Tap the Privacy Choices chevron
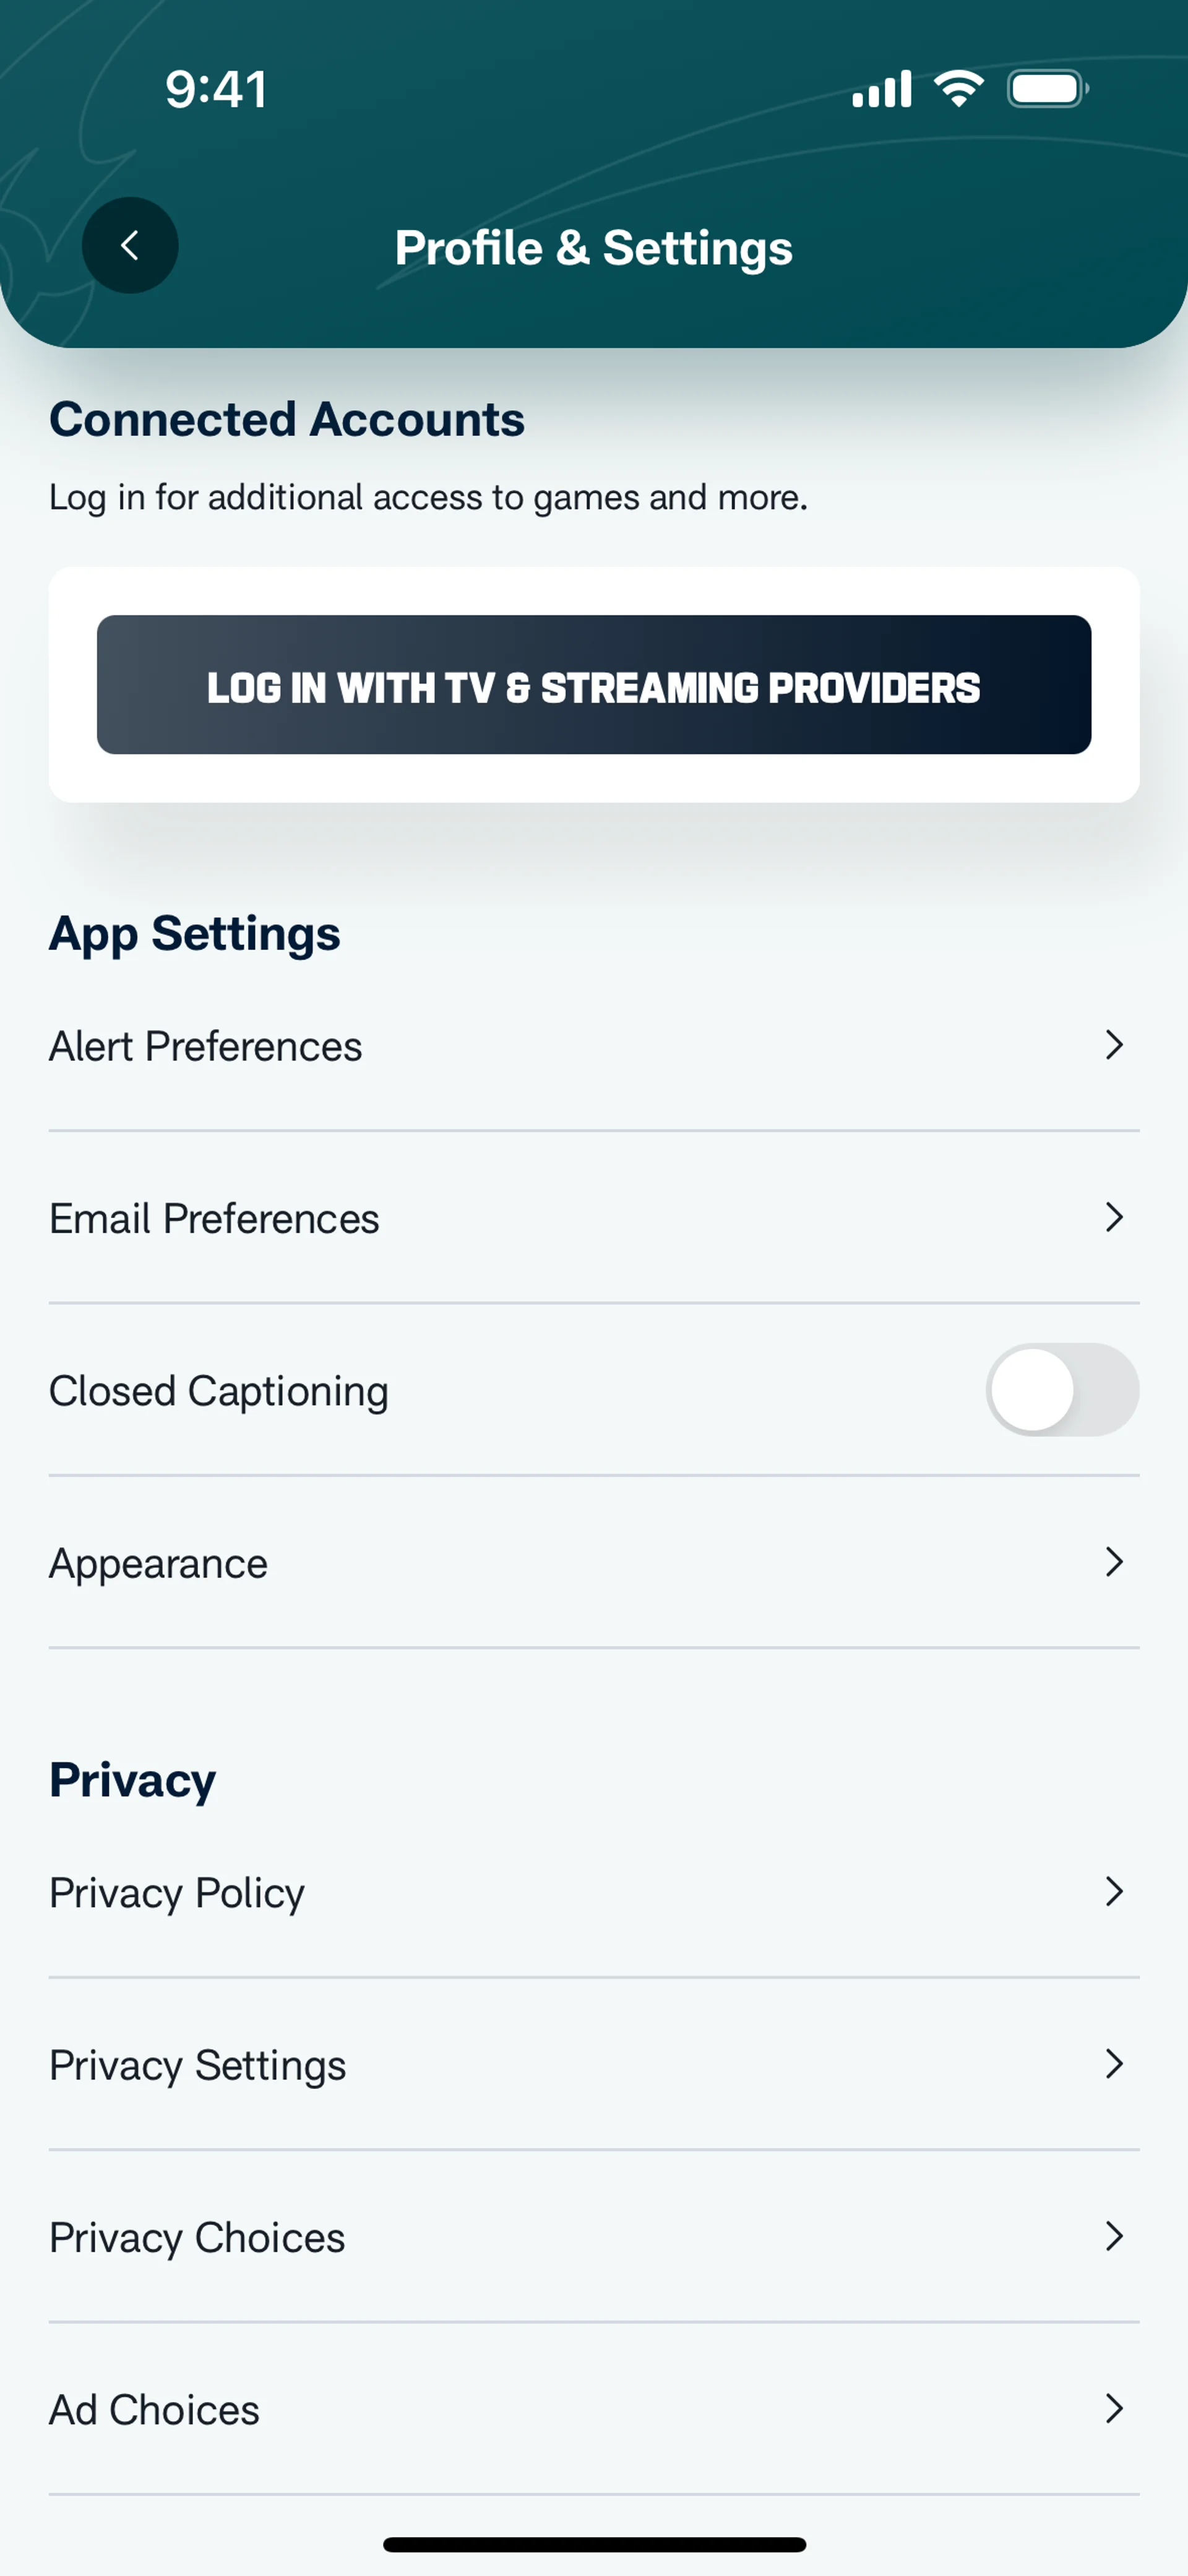1188x2576 pixels. click(x=1114, y=2236)
